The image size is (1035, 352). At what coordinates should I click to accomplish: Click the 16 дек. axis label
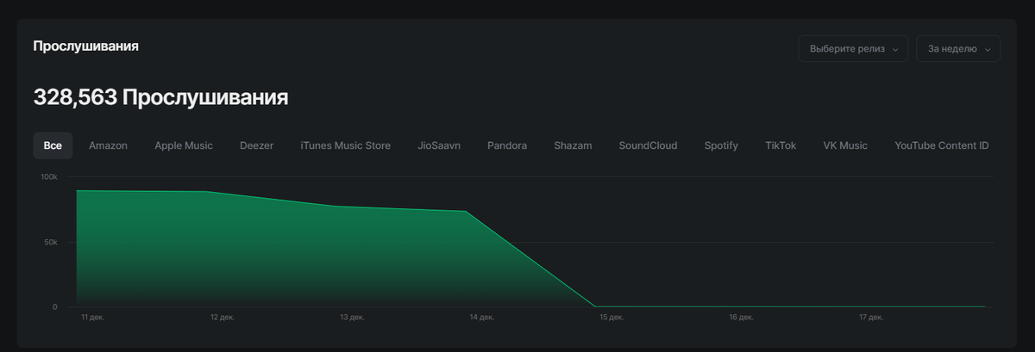point(741,318)
